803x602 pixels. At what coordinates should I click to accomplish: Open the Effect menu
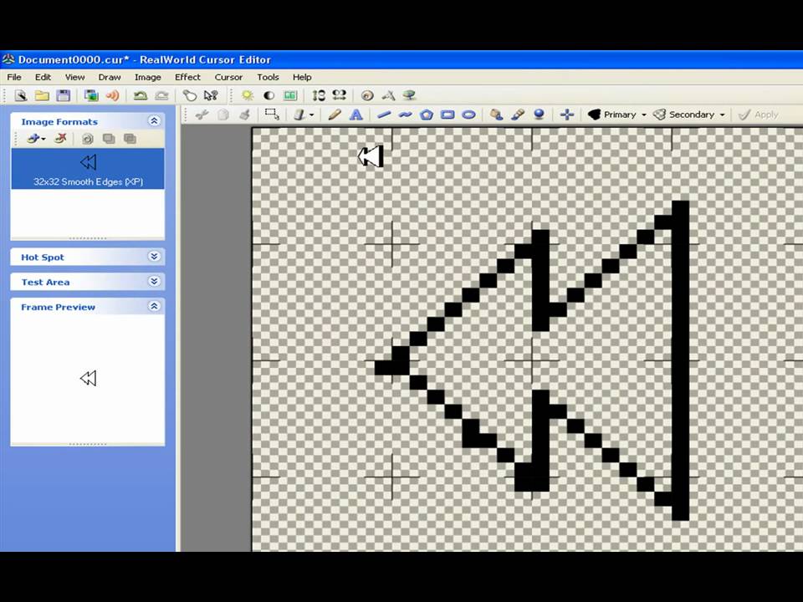point(187,77)
